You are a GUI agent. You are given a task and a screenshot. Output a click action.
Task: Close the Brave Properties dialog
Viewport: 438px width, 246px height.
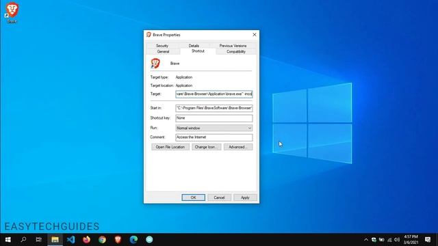[254, 35]
